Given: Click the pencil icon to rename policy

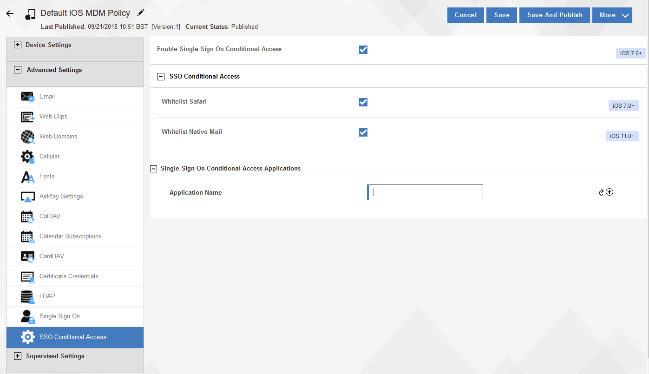Looking at the screenshot, I should point(141,13).
